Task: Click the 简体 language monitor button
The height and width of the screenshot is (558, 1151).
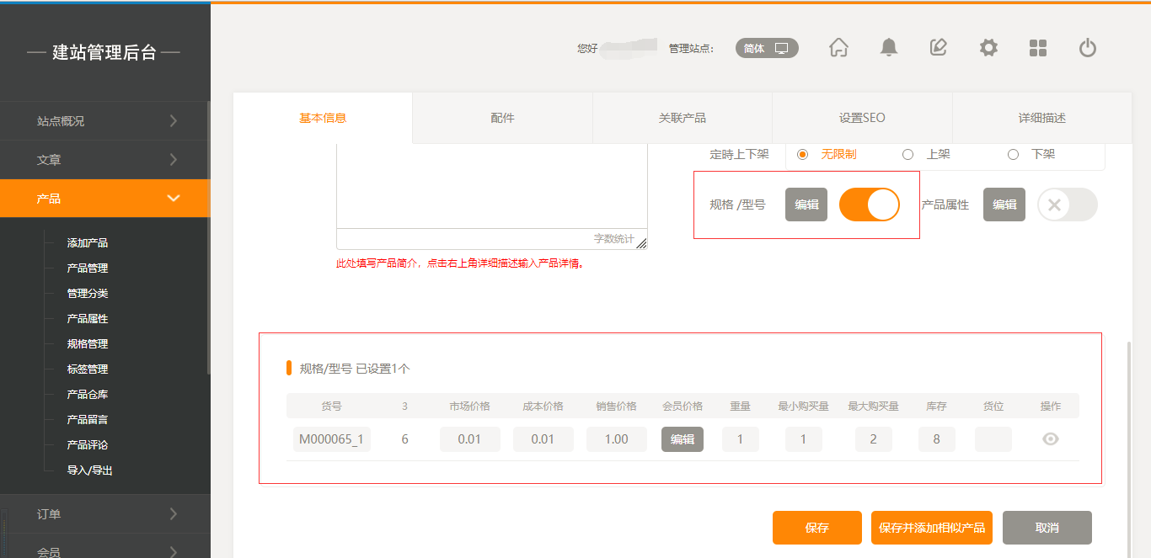Action: 767,48
